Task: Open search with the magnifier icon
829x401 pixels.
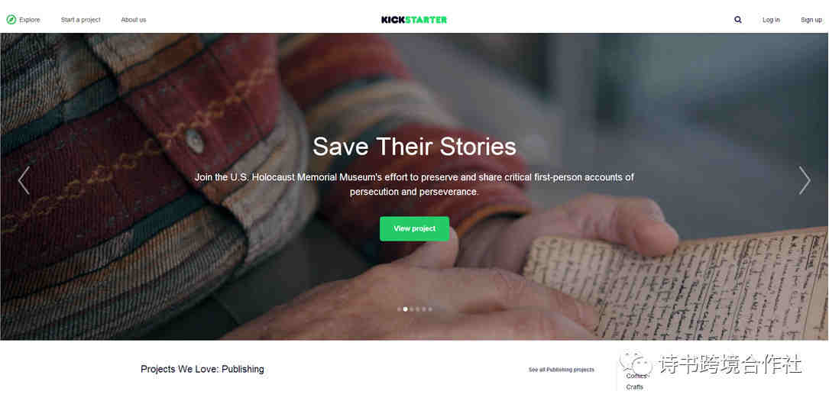Action: click(x=738, y=20)
